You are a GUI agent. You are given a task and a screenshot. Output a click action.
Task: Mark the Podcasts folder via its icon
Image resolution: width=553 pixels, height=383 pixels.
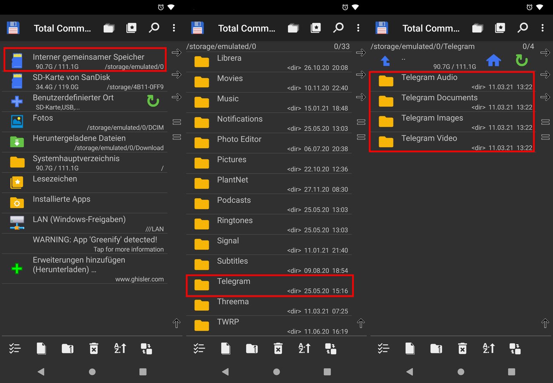(202, 204)
